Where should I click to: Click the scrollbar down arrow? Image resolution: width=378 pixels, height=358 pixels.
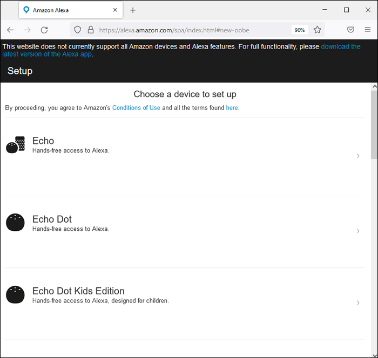coord(374,355)
